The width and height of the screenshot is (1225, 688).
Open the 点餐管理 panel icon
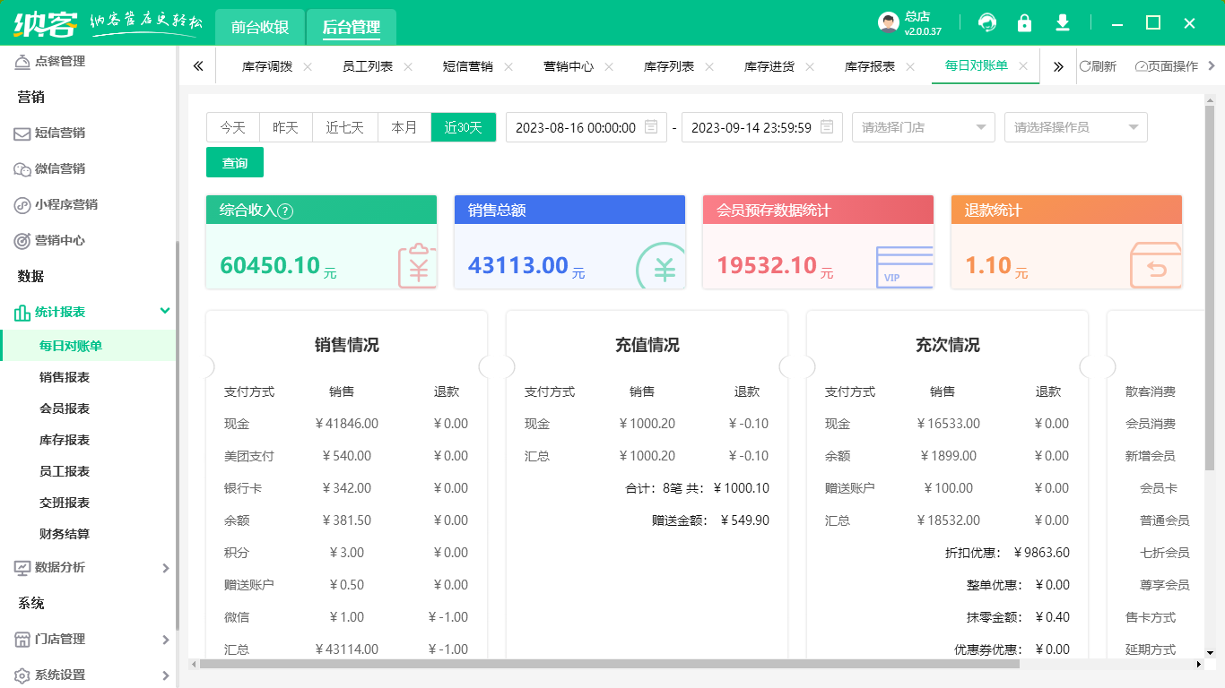pos(21,61)
